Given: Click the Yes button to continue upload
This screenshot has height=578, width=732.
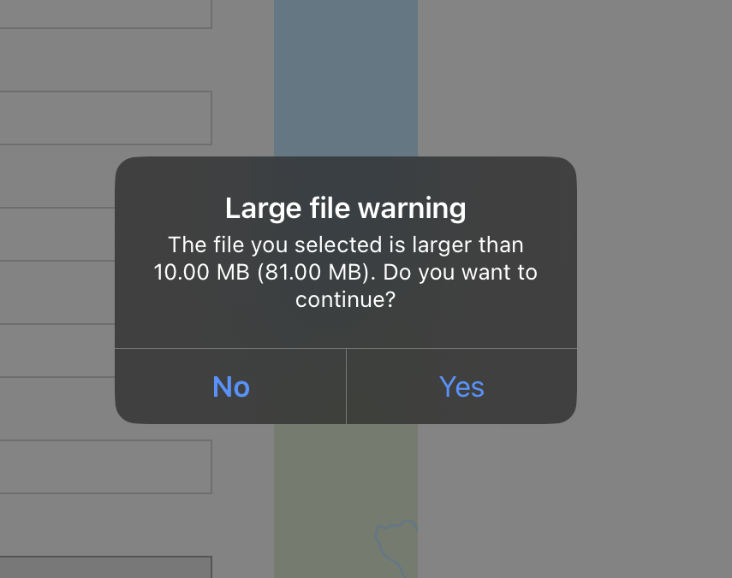Looking at the screenshot, I should pos(461,386).
